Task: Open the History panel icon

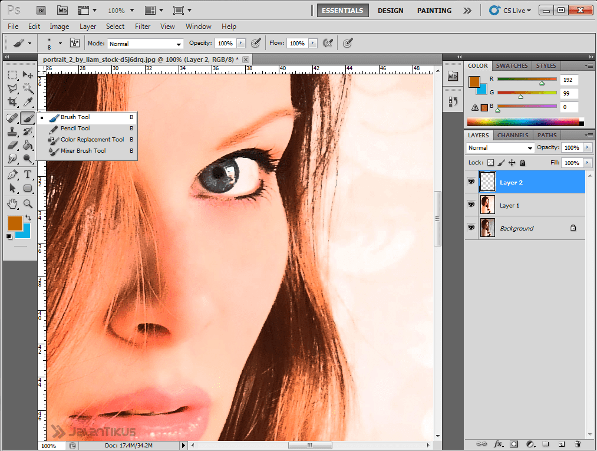Action: [453, 101]
